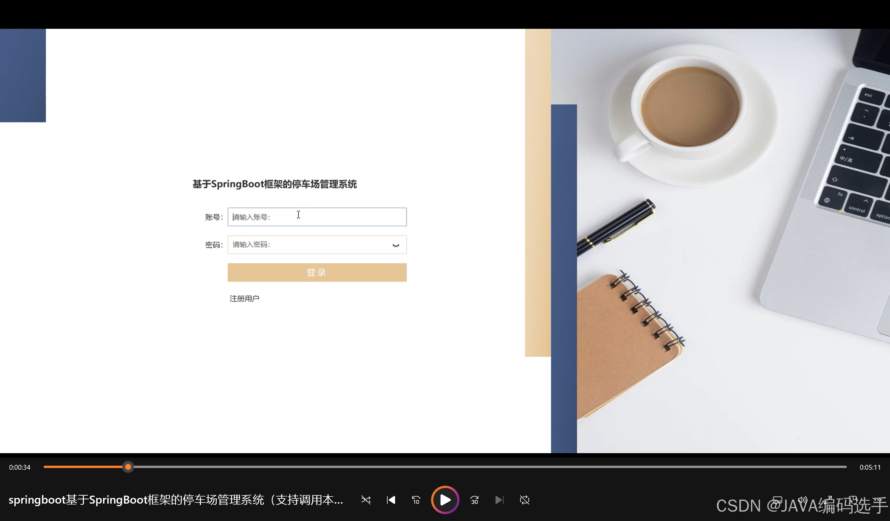Viewport: 890px width, 521px height.
Task: Open the 注册用户 registration link
Action: point(244,298)
